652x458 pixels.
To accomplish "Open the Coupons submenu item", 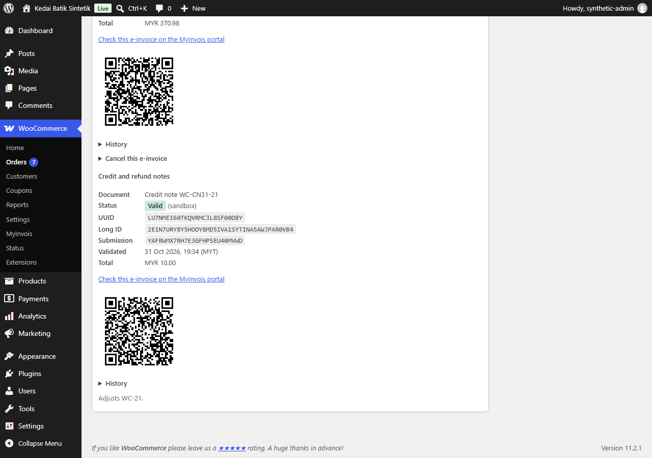I will [x=19, y=190].
